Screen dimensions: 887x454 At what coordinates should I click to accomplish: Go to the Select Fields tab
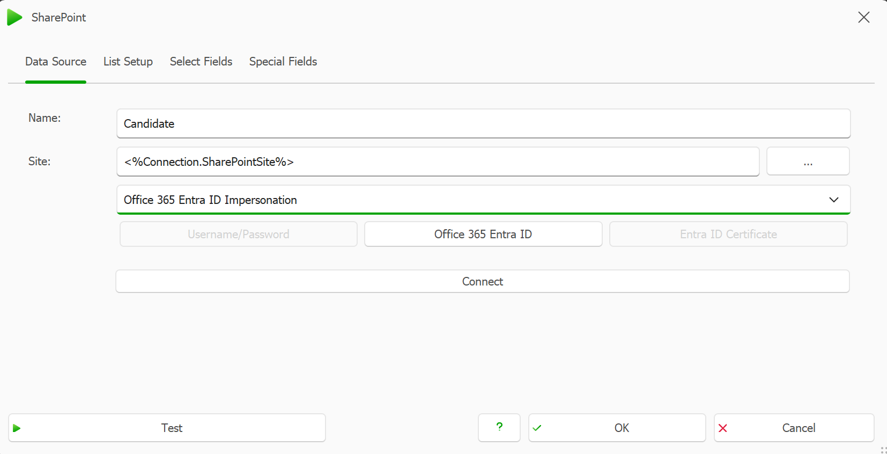[201, 62]
